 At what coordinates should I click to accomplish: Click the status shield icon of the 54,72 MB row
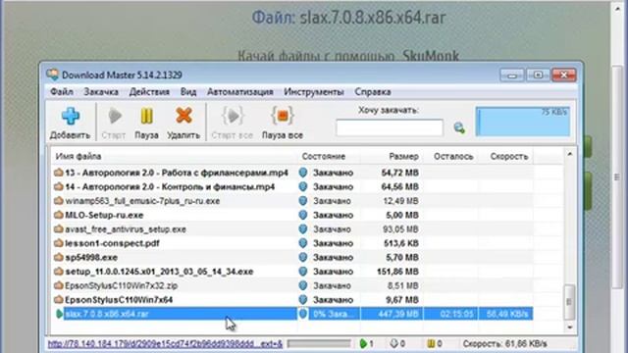(303, 173)
